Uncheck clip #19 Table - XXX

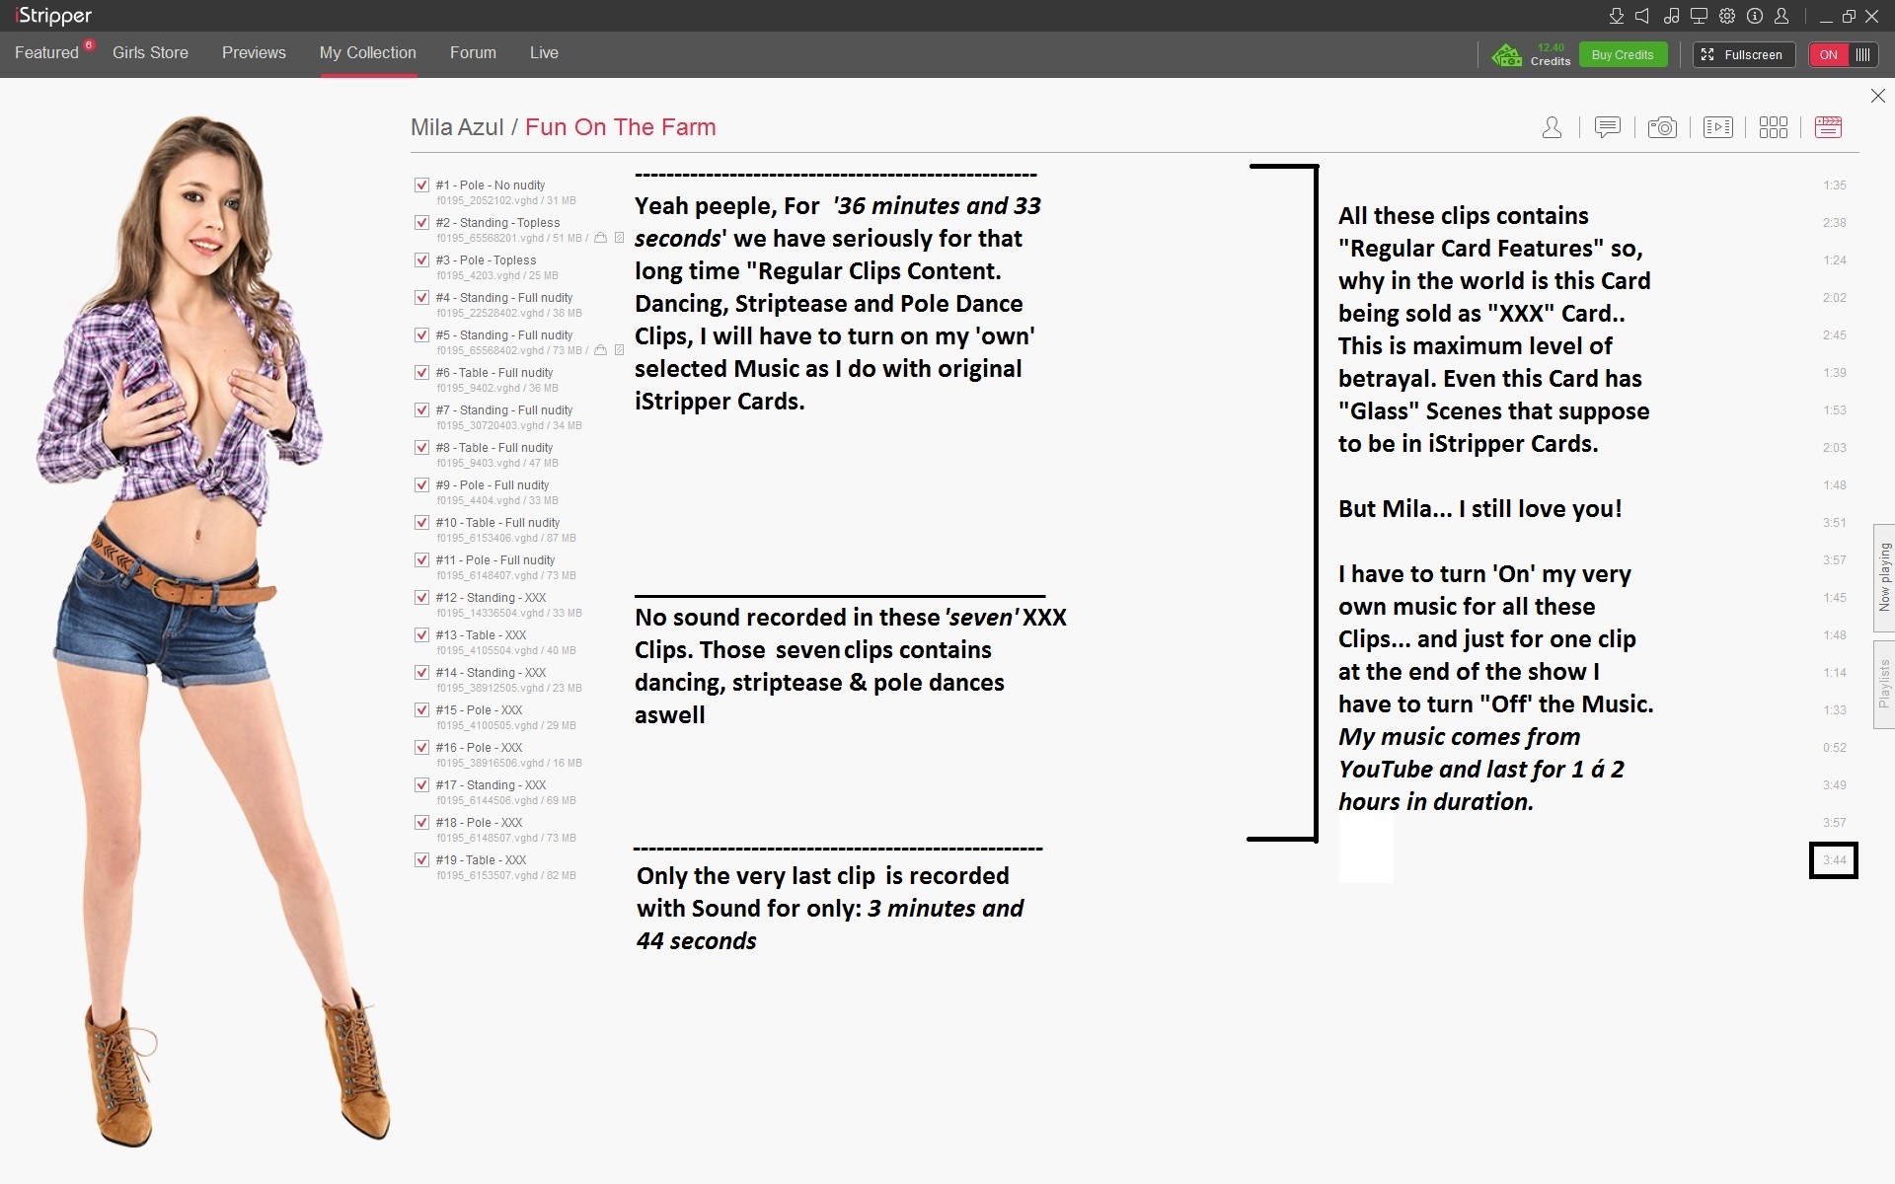click(x=421, y=860)
